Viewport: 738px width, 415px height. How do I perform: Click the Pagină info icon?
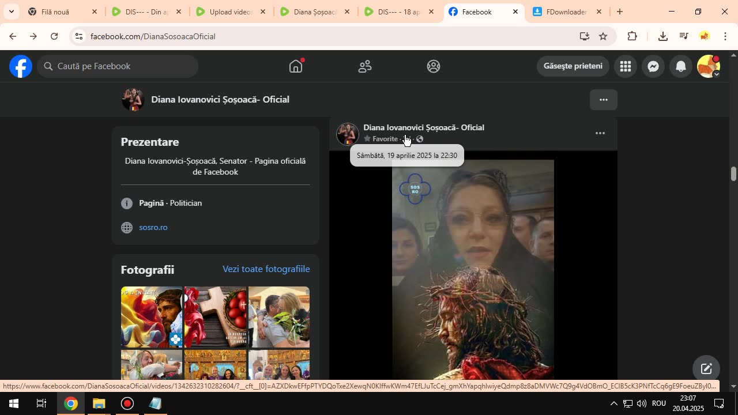[127, 203]
